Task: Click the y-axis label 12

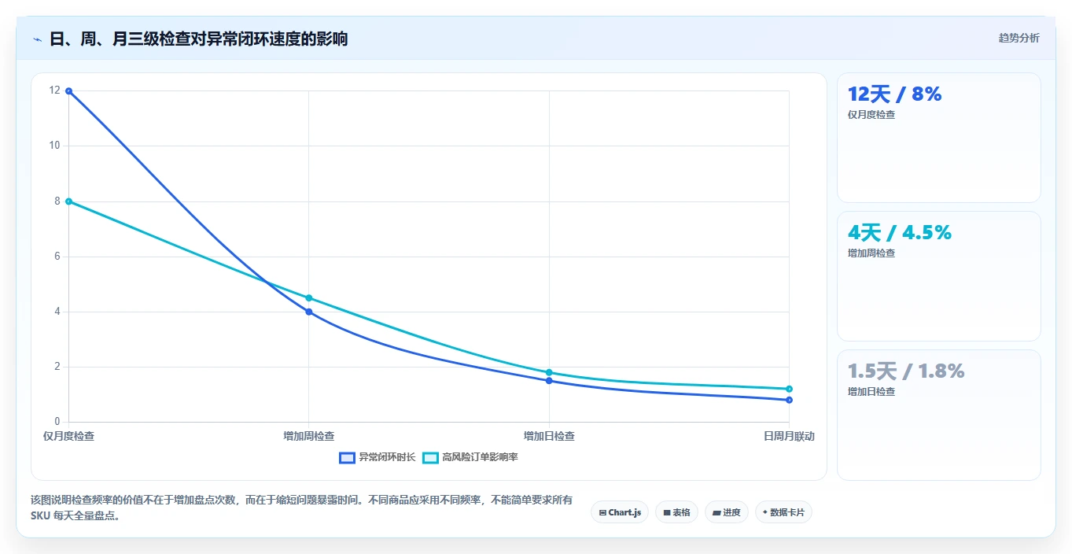Action: point(54,90)
